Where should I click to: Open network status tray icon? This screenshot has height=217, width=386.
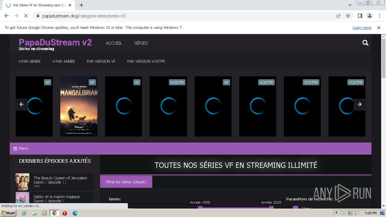coord(350,213)
